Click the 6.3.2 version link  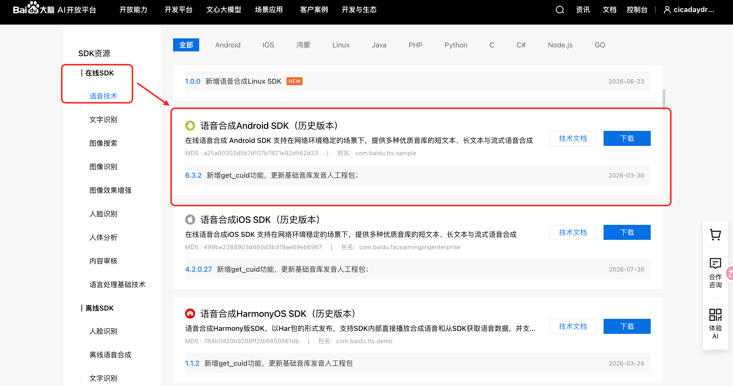coord(193,175)
